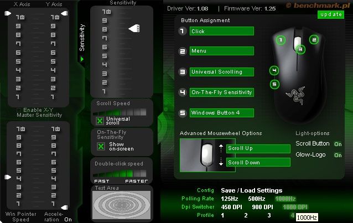Click the green arrow under the Sensitivity tab

(82, 59)
